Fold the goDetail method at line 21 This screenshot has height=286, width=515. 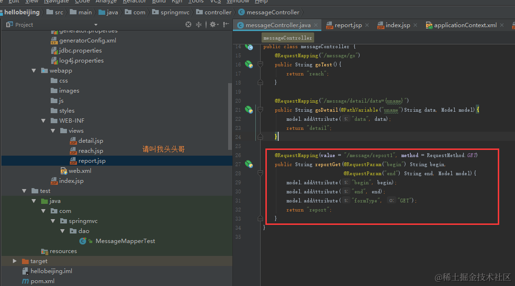(260, 109)
